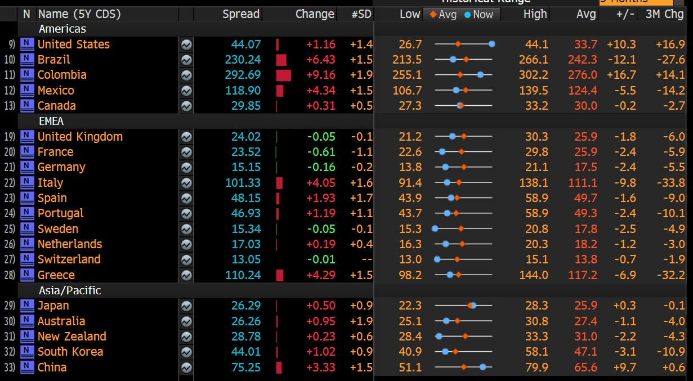Click row number 22) beside Italy
The image size is (693, 381).
[10, 183]
